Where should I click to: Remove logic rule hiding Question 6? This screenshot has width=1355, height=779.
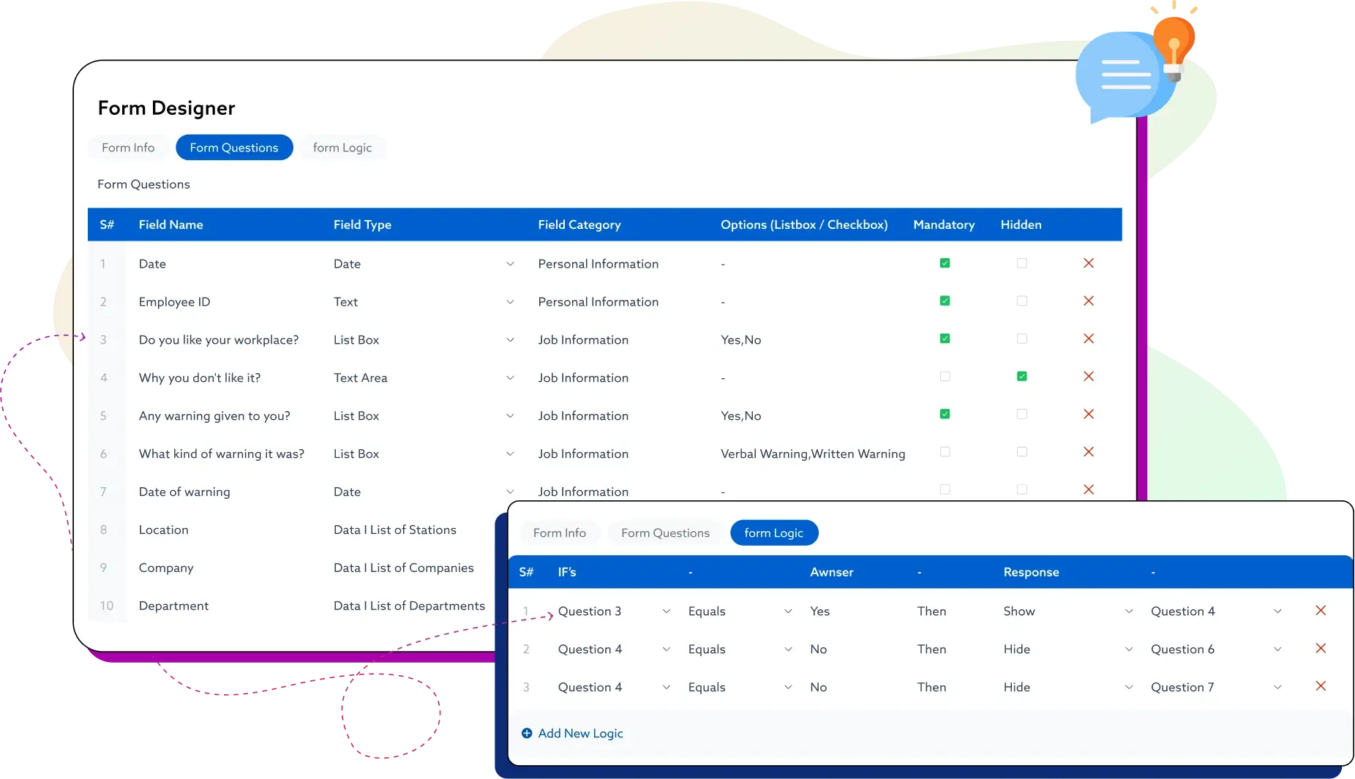pos(1320,649)
